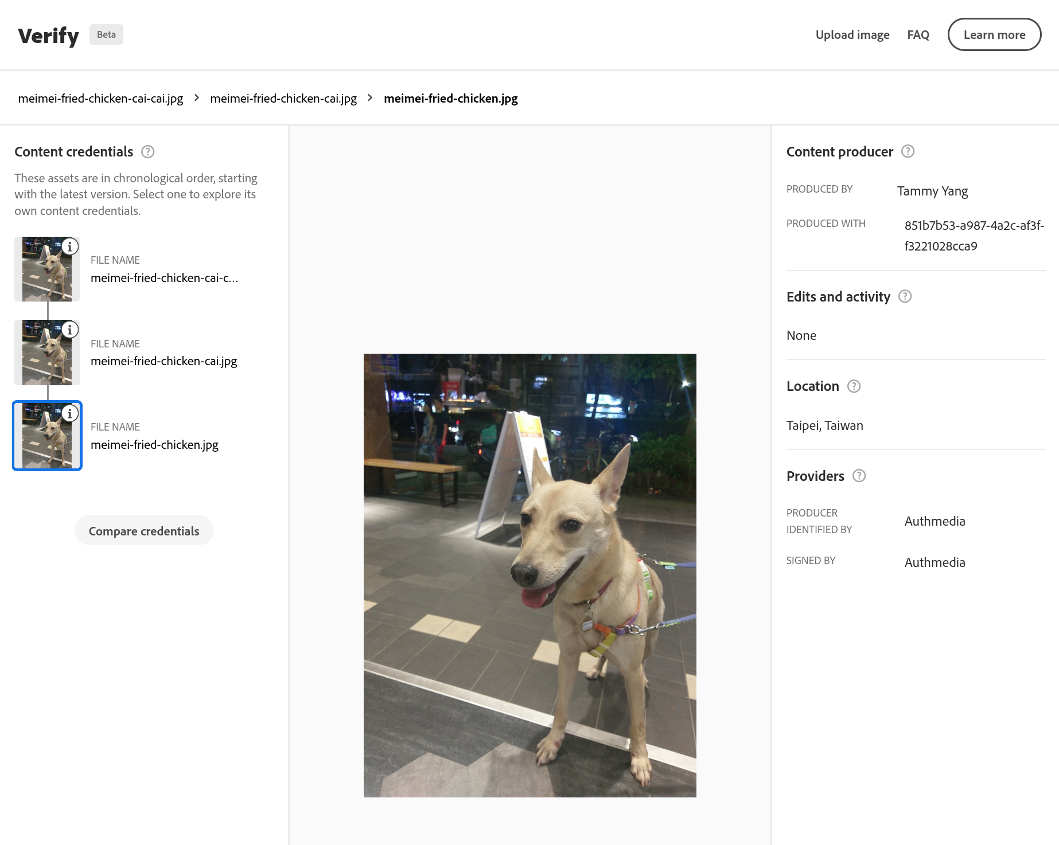
Task: Open the Upload image link
Action: (x=852, y=35)
